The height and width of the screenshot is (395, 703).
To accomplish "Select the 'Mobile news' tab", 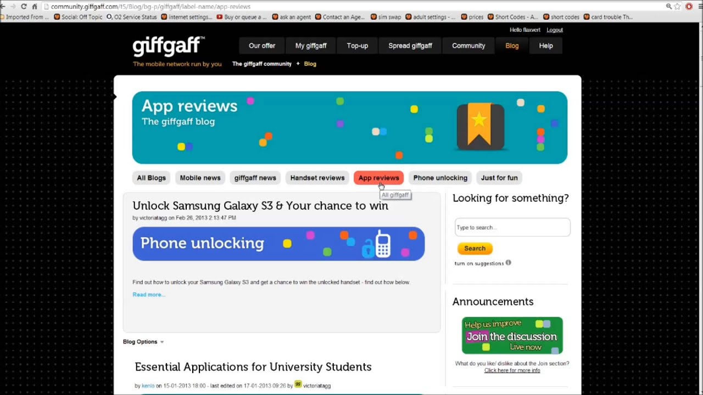I will pos(200,178).
